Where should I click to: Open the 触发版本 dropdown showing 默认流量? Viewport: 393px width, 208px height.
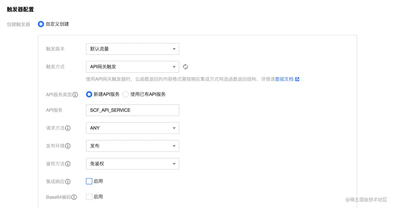pyautogui.click(x=133, y=49)
